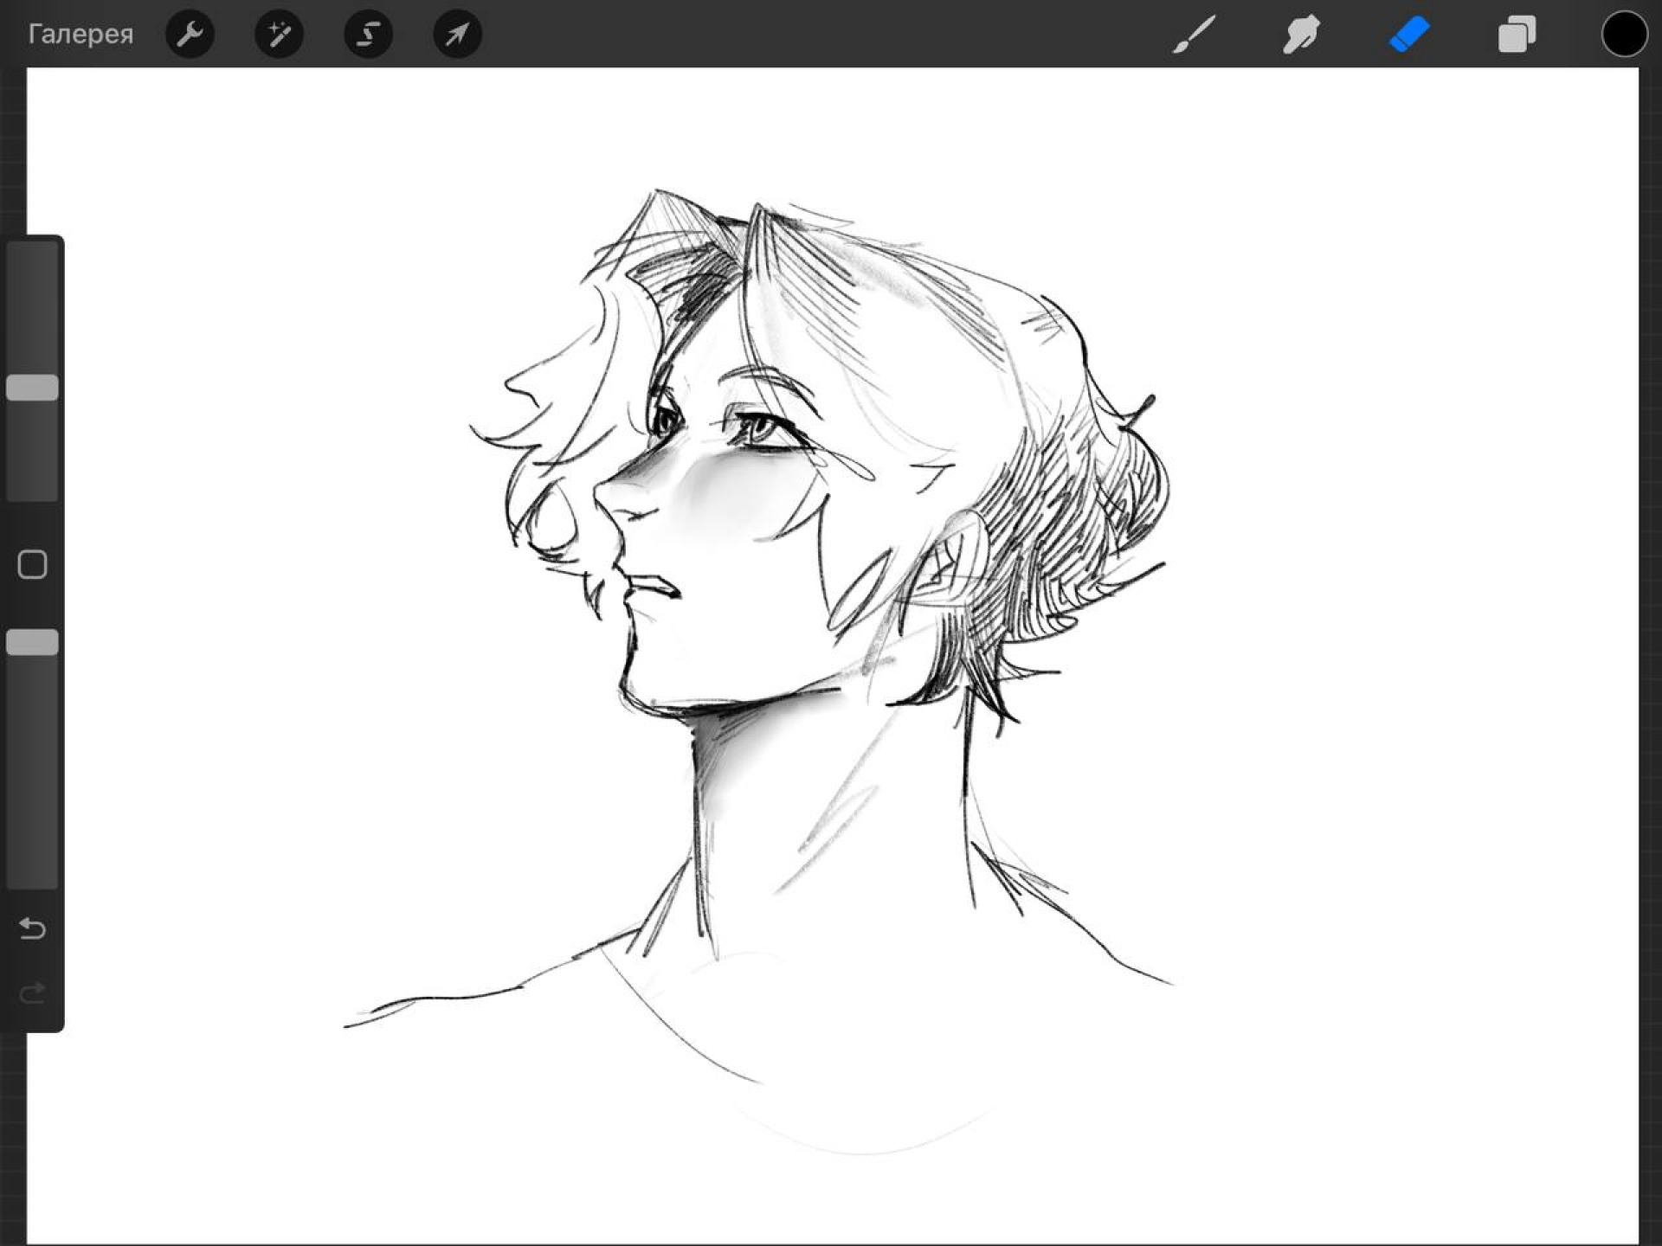Tap the blue Eraser tool
The height and width of the screenshot is (1246, 1662).
point(1408,35)
